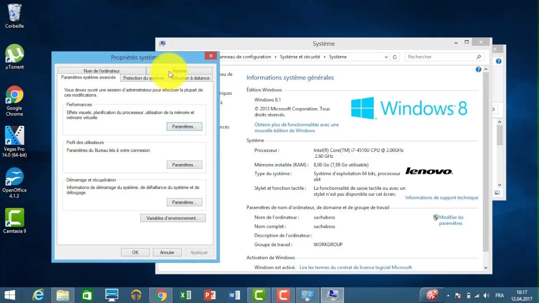The height and width of the screenshot is (303, 539).
Task: Confirm the dialog with OK
Action: tap(135, 252)
